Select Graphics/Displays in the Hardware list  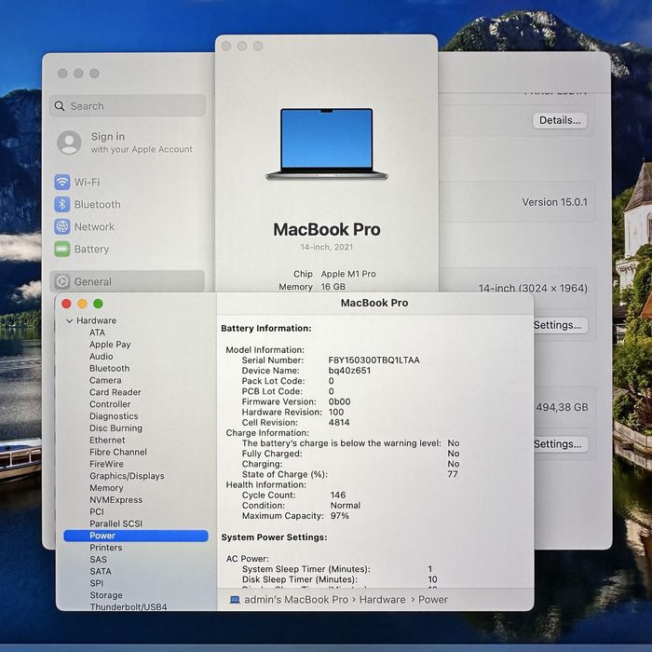(x=127, y=476)
